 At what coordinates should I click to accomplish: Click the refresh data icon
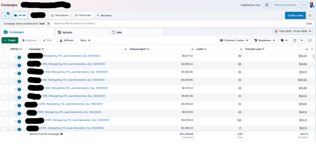point(267,5)
